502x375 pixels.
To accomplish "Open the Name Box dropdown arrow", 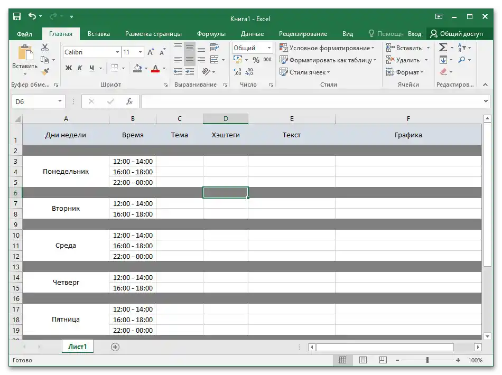I will tap(60, 101).
